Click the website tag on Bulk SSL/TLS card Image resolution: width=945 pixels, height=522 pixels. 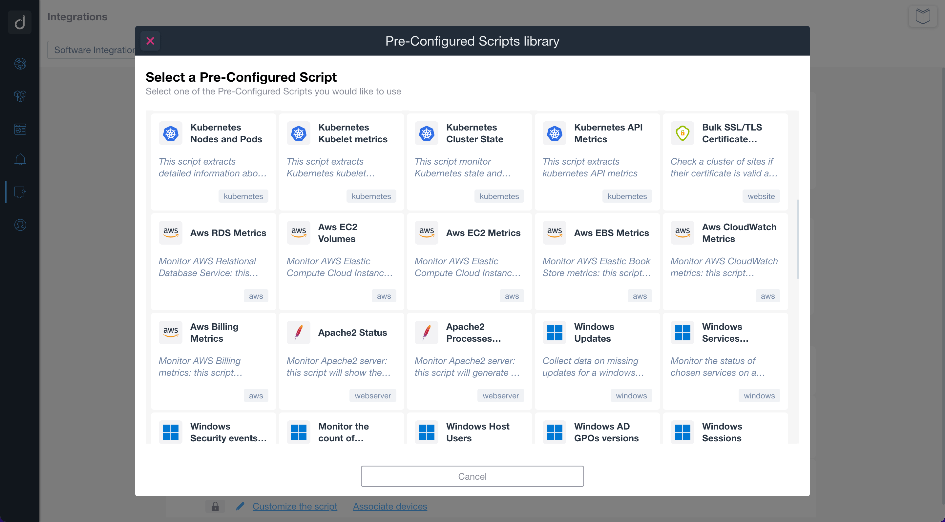(761, 196)
